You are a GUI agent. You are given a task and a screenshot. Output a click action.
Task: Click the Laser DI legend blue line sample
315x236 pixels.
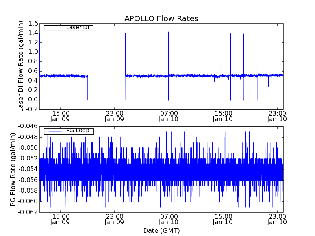[x=55, y=28]
